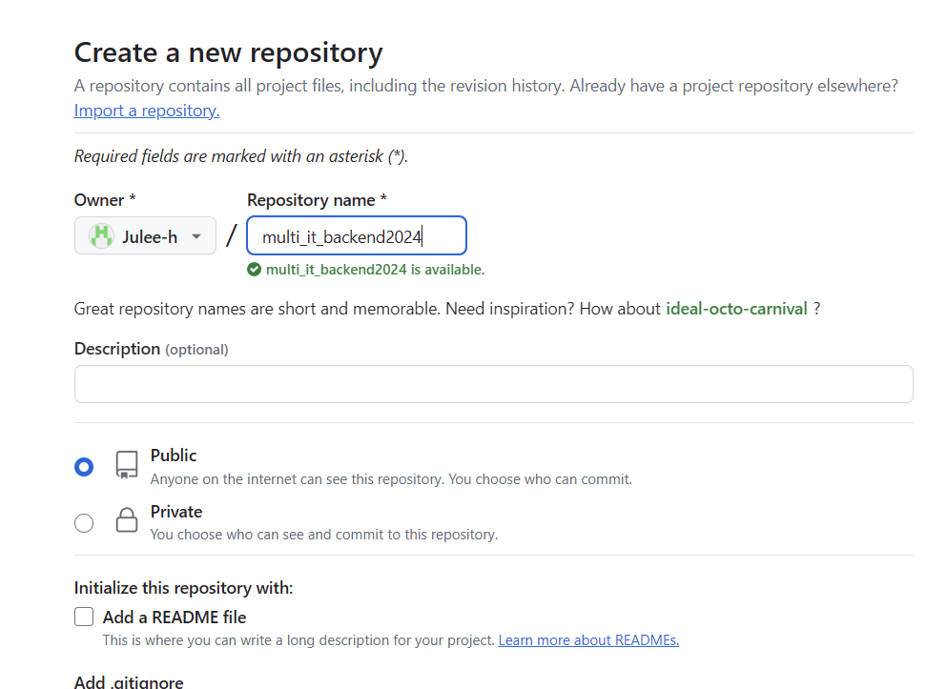Click the "multi_it_backend2024 is available" message

tap(375, 270)
